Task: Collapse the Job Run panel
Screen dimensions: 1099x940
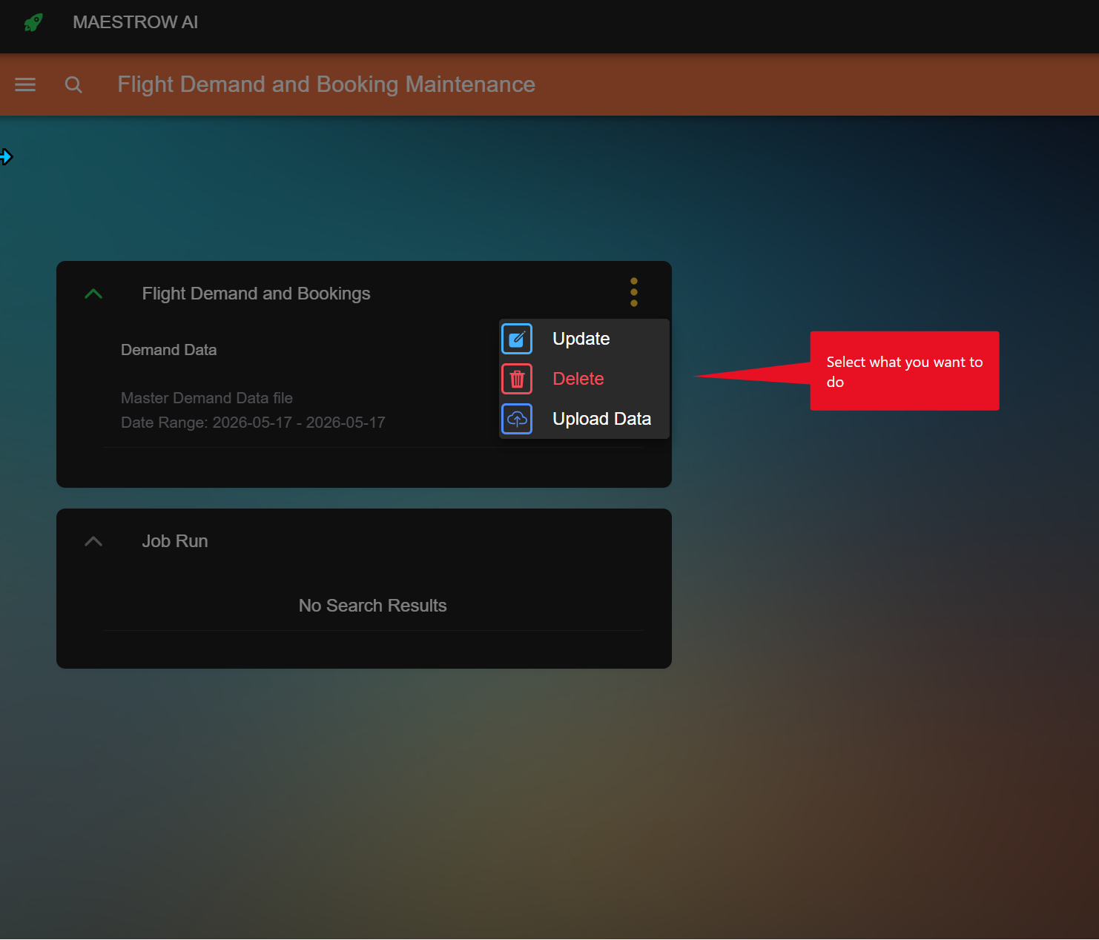Action: 93,541
